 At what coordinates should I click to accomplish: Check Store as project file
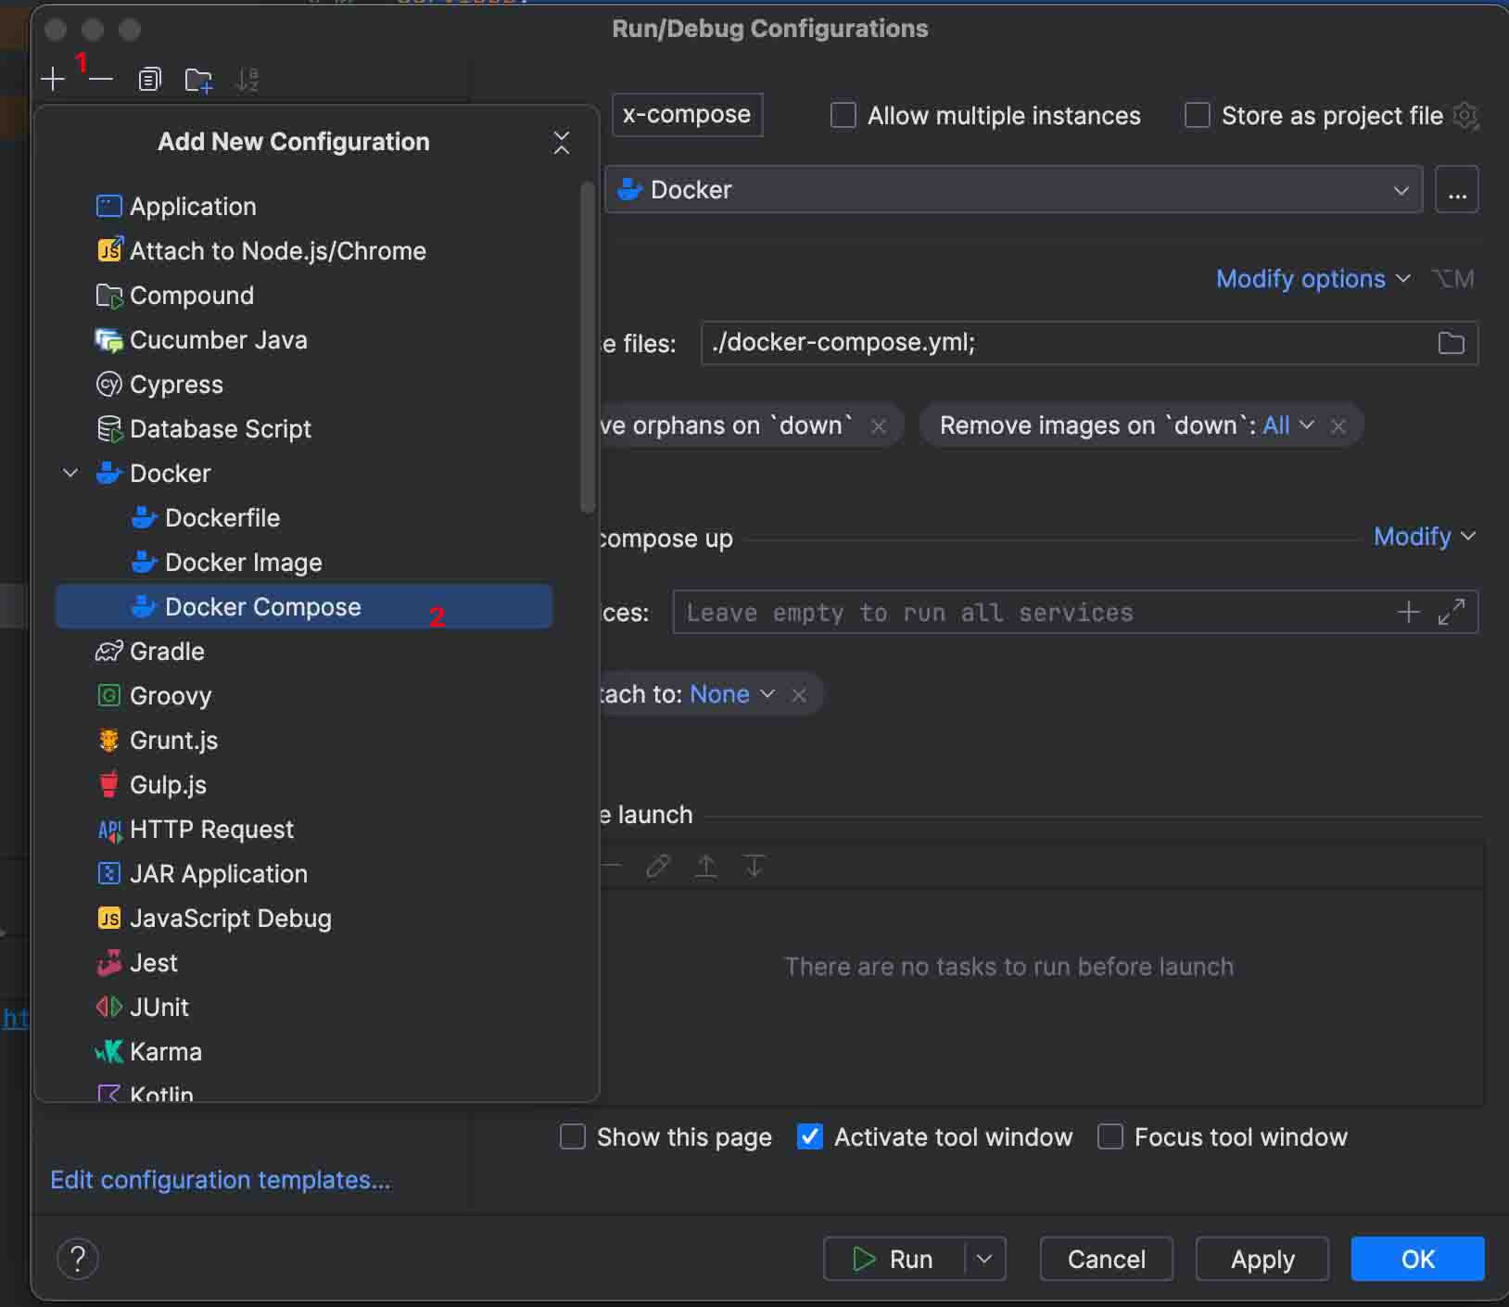click(1197, 115)
